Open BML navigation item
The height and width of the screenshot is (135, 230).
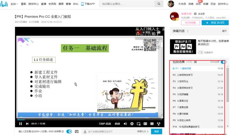[76, 4]
